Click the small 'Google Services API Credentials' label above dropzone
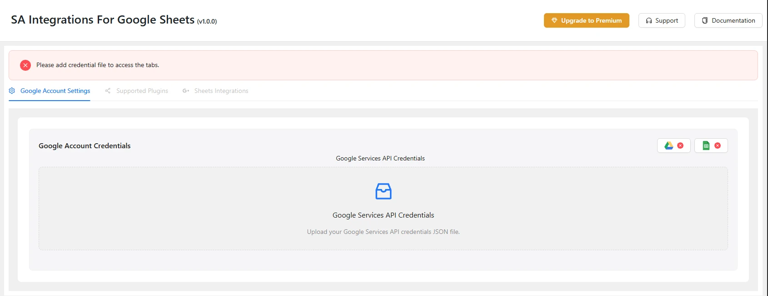 coord(380,158)
